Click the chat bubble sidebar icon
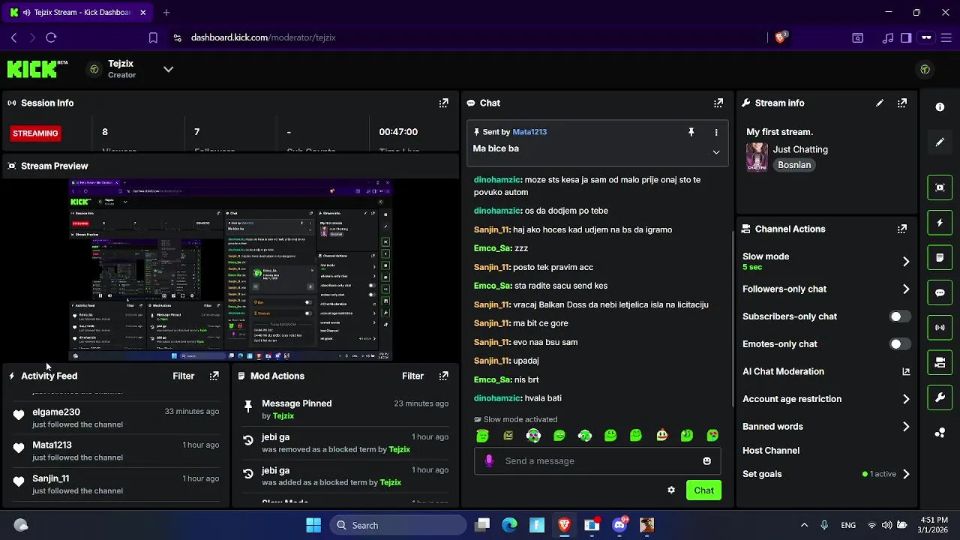The height and width of the screenshot is (540, 960). click(940, 292)
